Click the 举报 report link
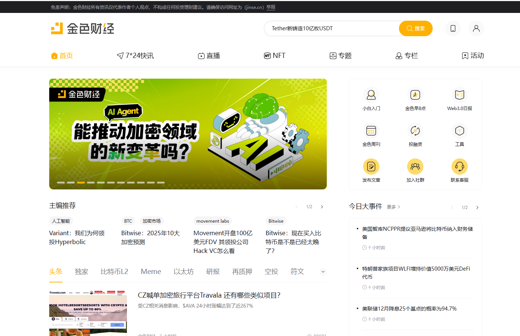 pyautogui.click(x=271, y=7)
